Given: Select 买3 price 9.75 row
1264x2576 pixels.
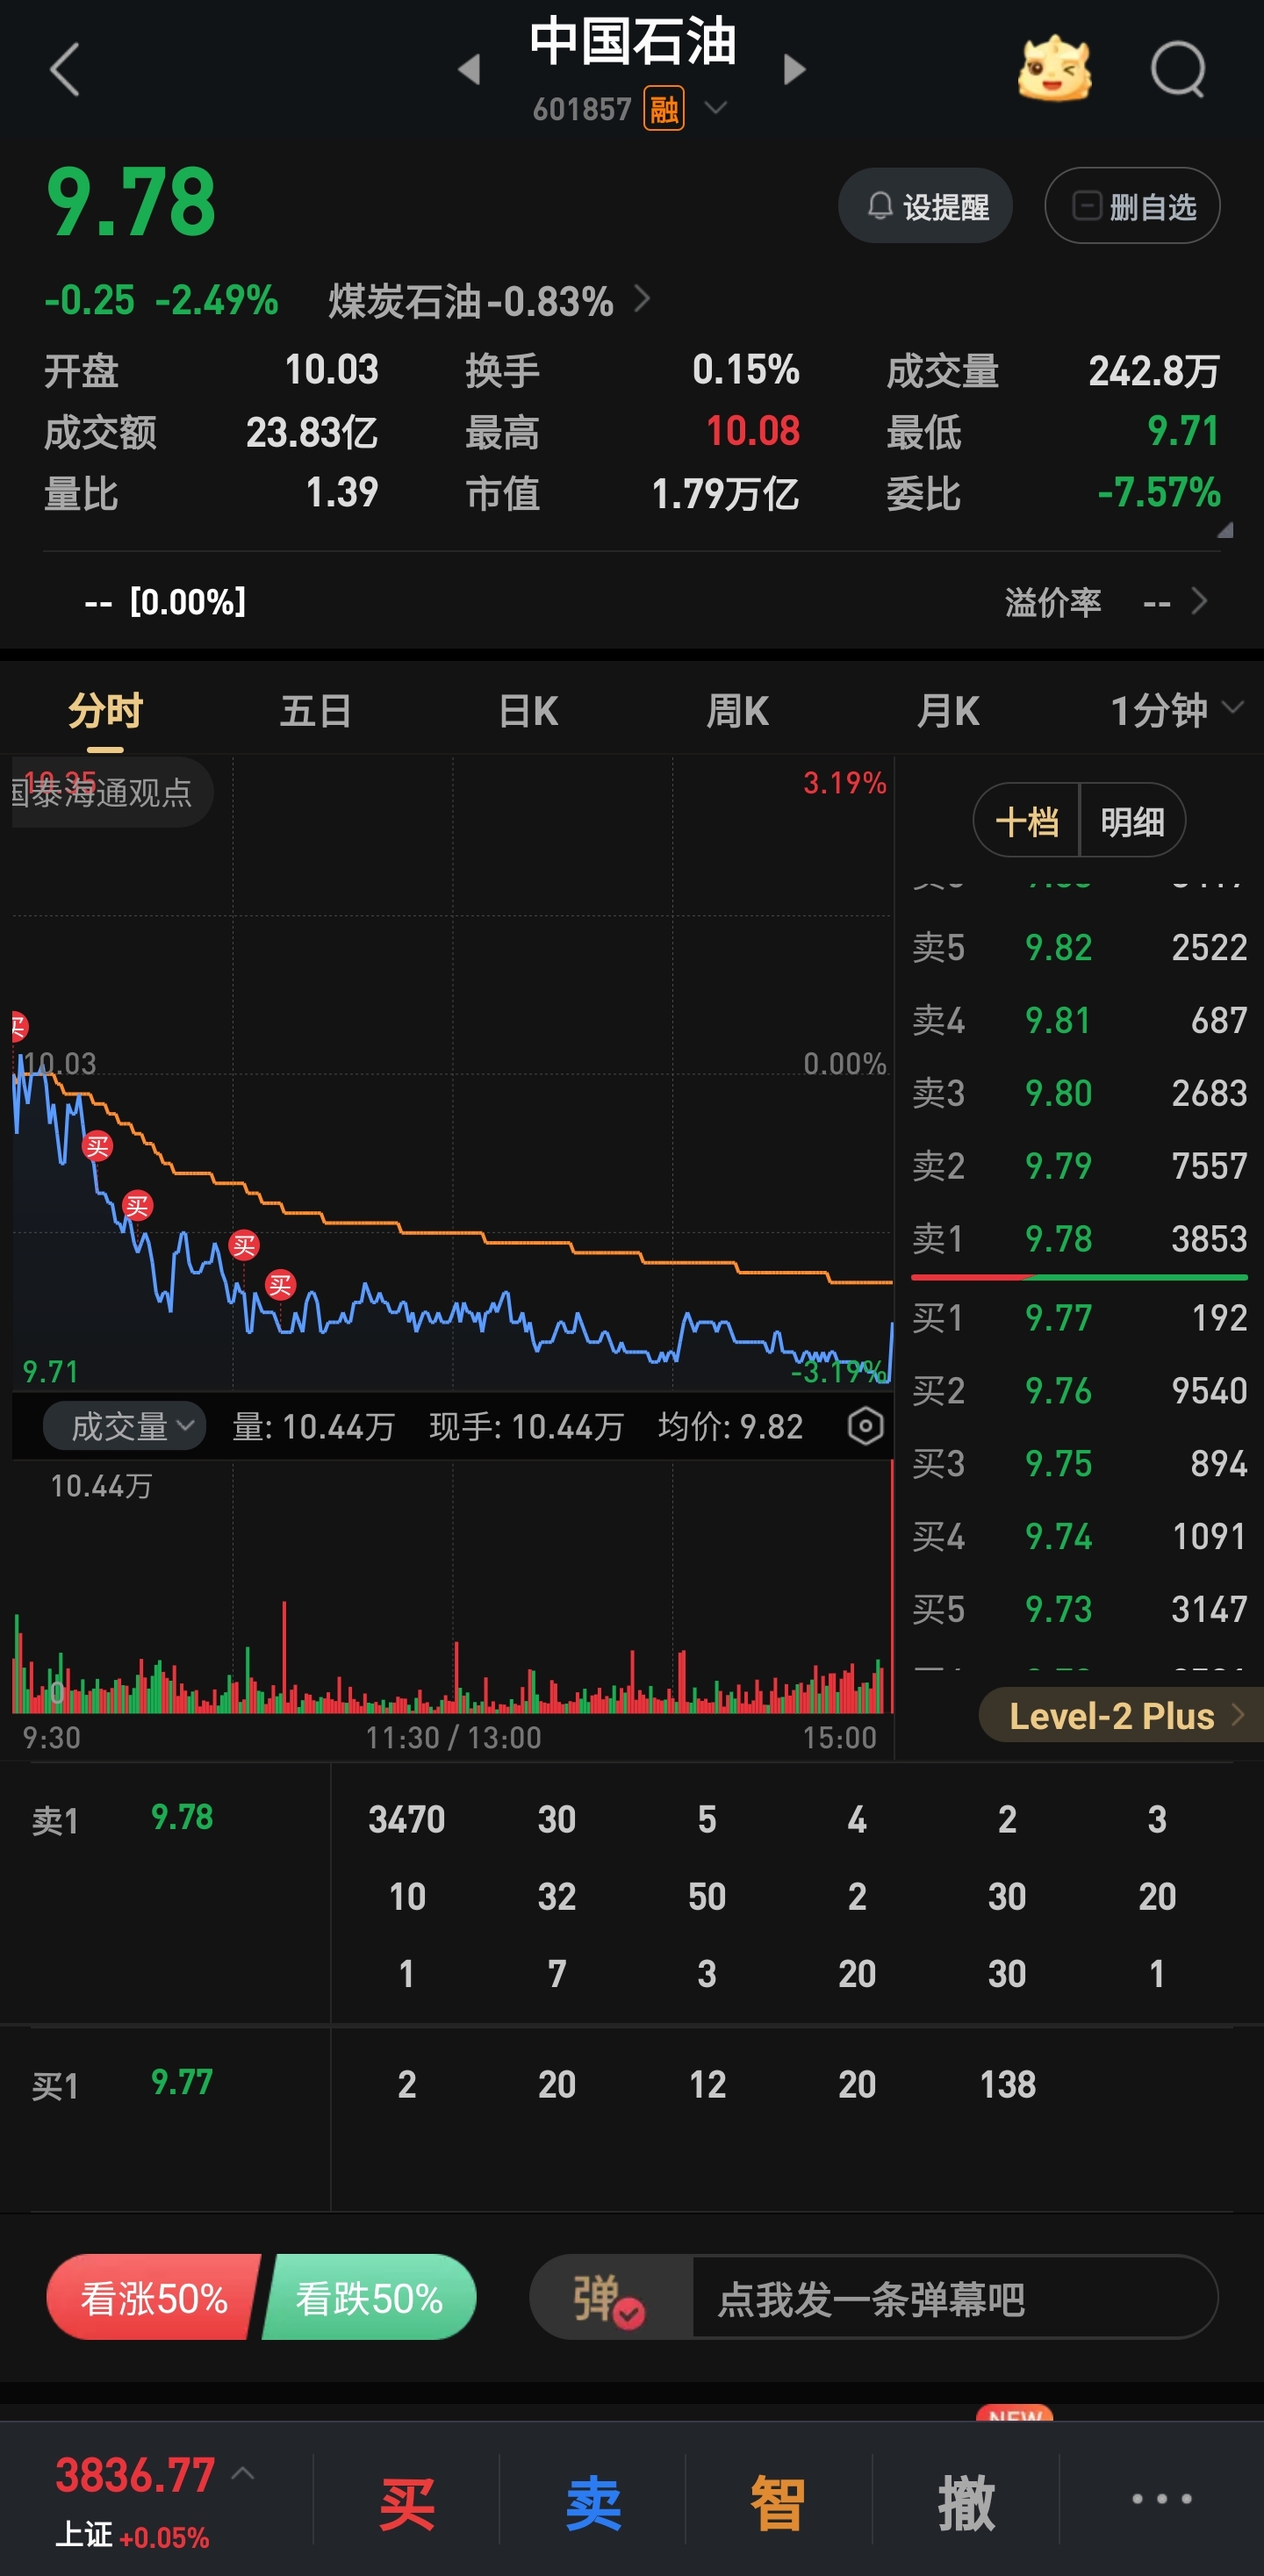Looking at the screenshot, I should (1079, 1464).
